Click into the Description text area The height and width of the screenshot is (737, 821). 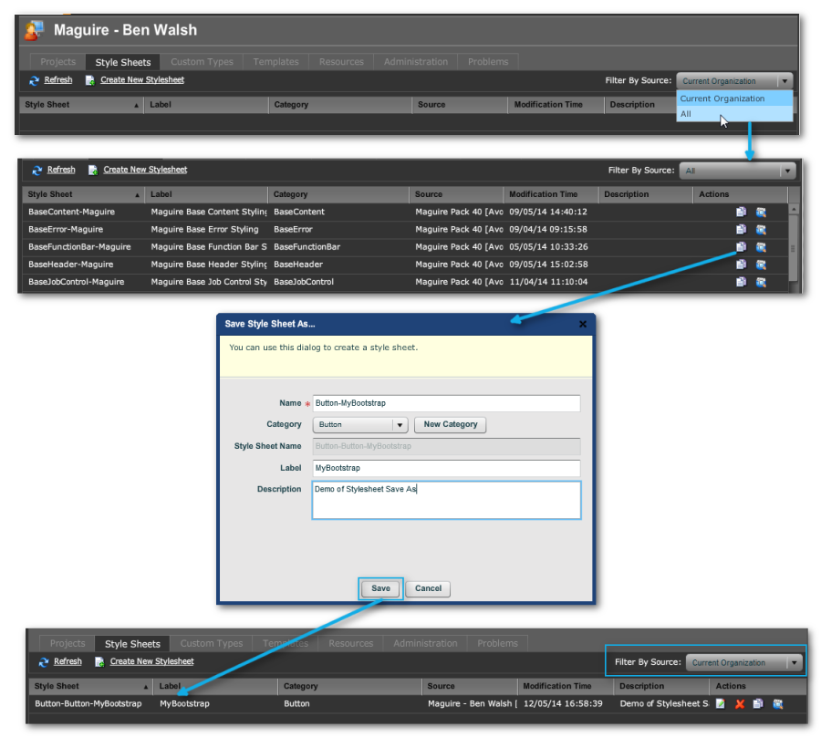[446, 500]
